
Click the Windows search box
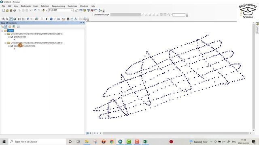pyautogui.click(x=37, y=141)
